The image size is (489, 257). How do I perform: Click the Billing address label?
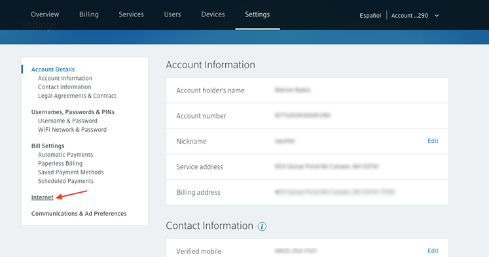[198, 192]
